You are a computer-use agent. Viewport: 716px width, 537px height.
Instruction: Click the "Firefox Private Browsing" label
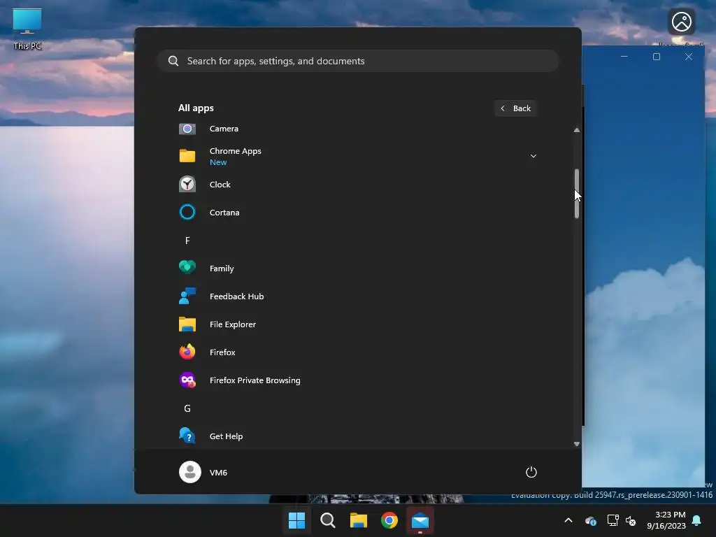coord(255,380)
